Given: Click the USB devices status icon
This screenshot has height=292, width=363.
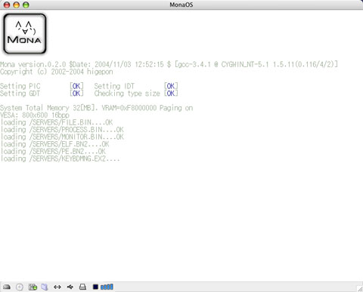Looking at the screenshot, I should point(70,287).
